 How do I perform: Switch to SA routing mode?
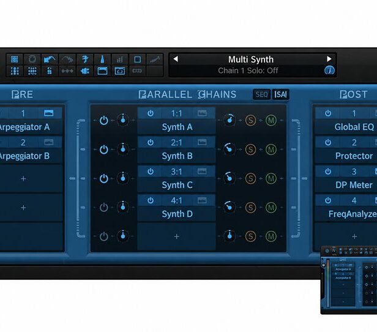(x=280, y=94)
